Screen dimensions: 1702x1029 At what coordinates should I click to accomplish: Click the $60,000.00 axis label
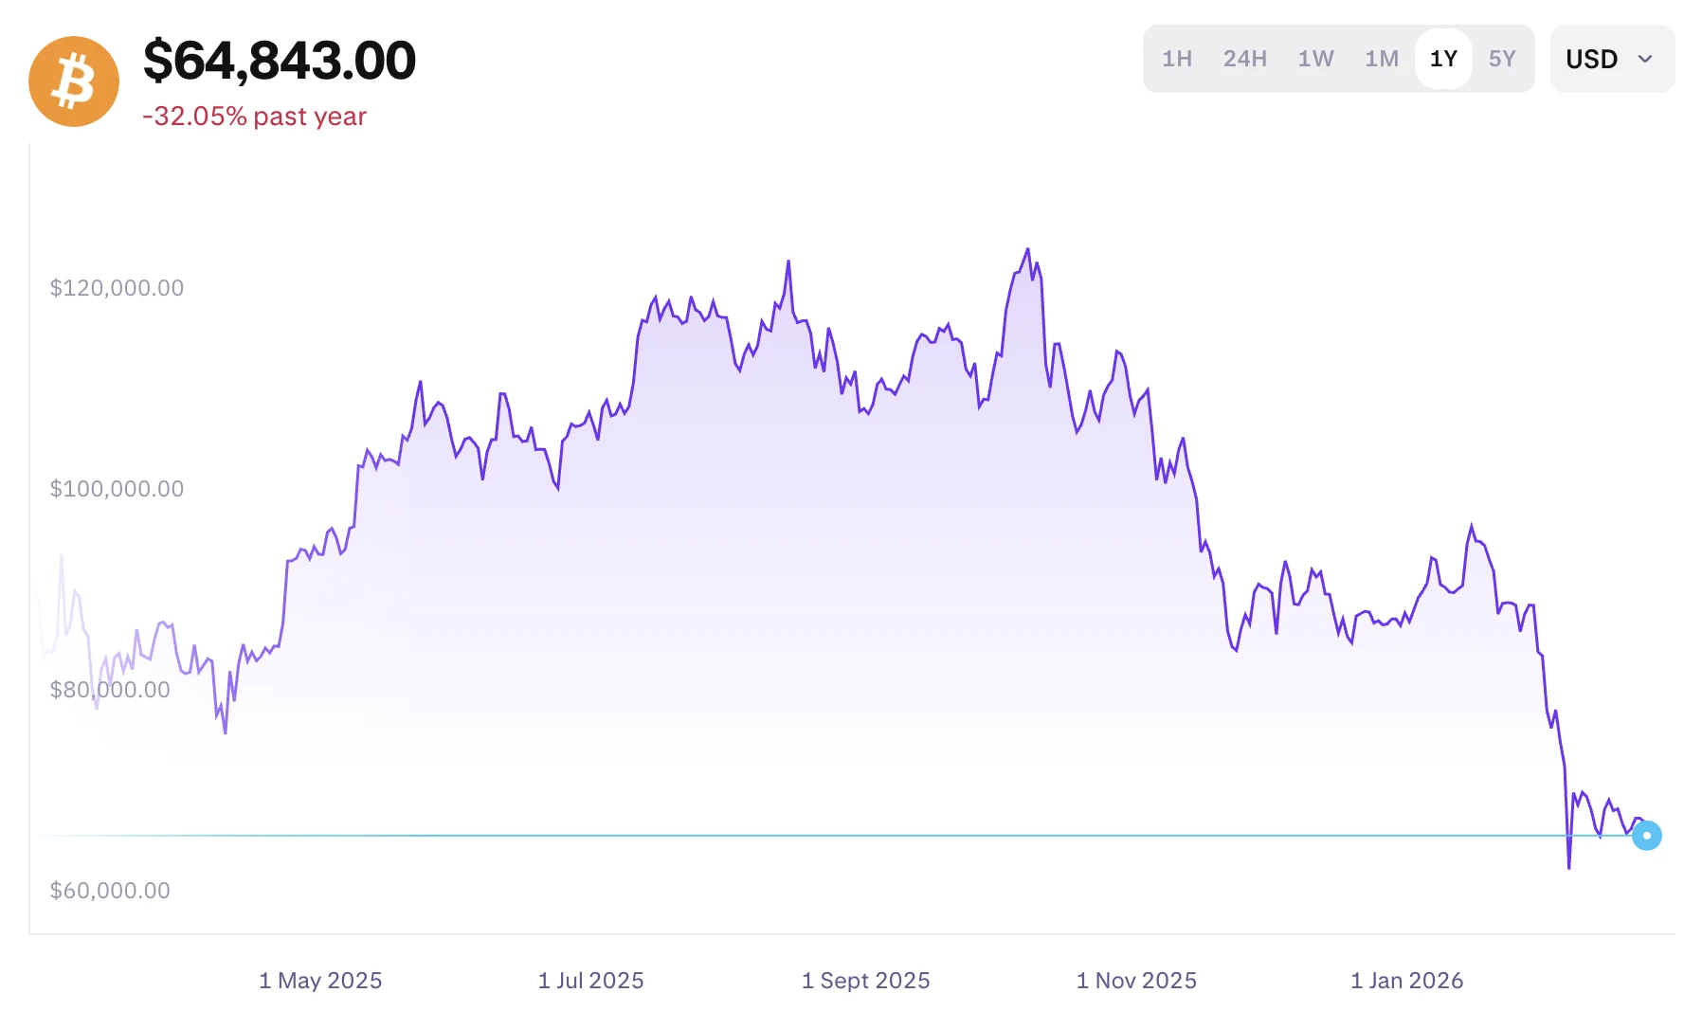110,891
